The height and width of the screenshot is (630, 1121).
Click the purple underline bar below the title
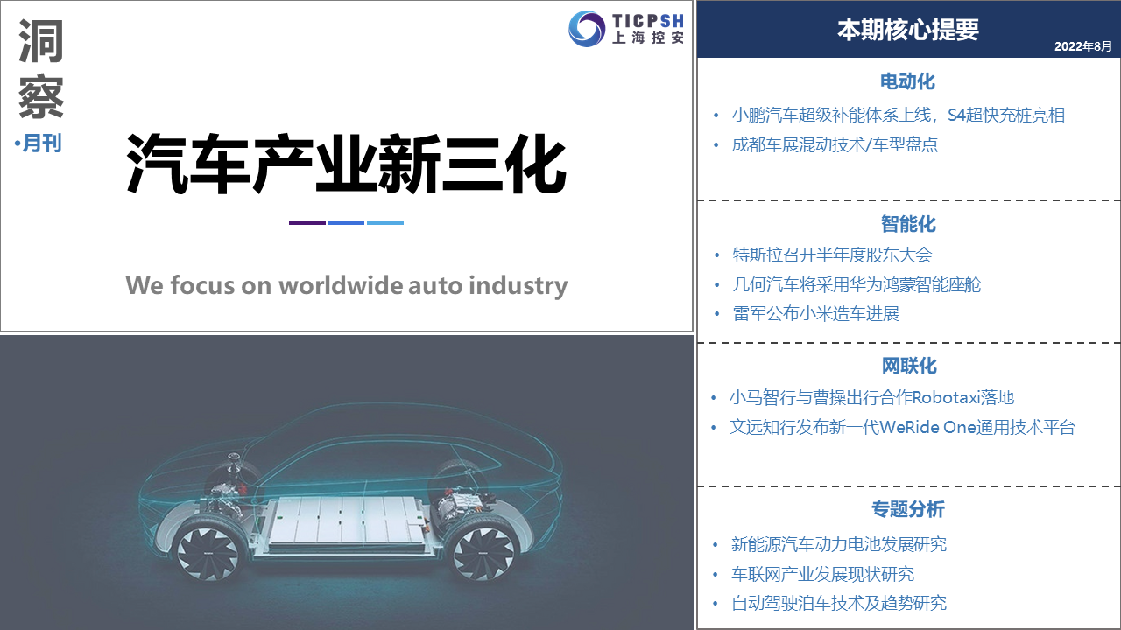[307, 222]
